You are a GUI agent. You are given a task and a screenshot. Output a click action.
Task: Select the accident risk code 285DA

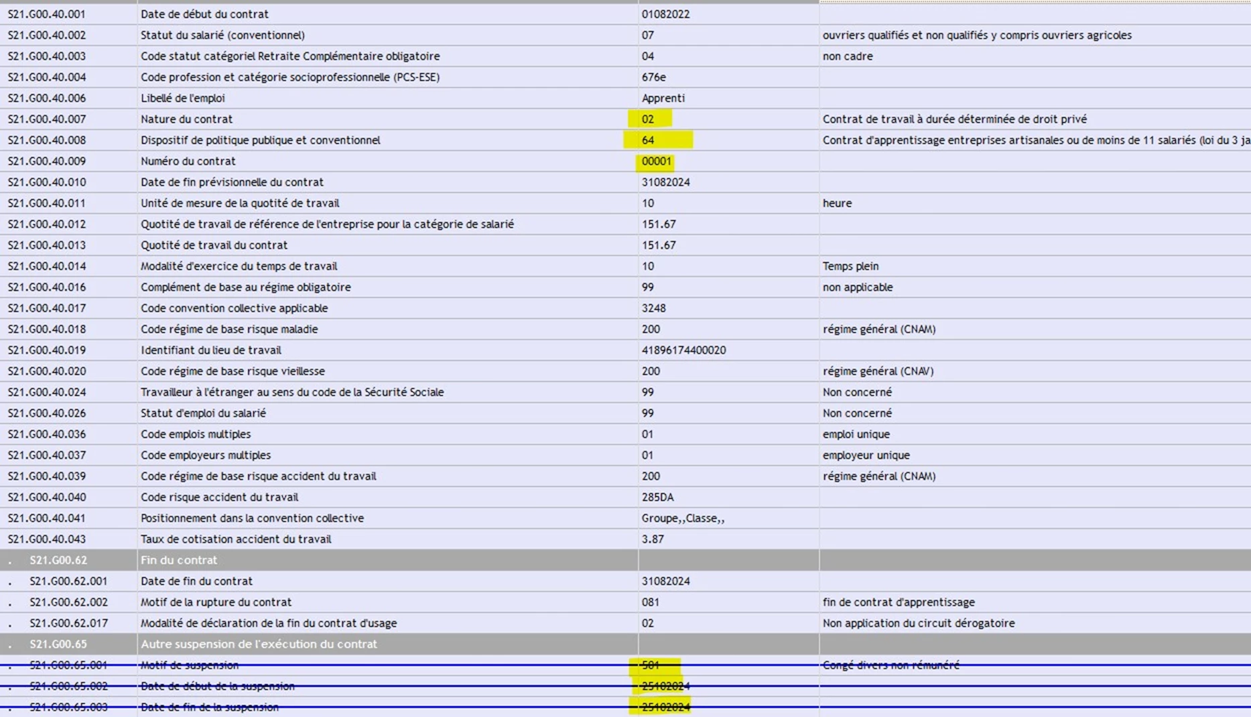tap(657, 497)
